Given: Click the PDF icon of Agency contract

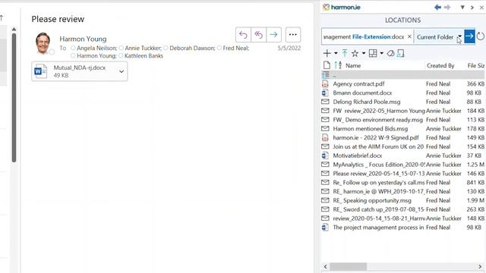Looking at the screenshot, I should point(325,84).
